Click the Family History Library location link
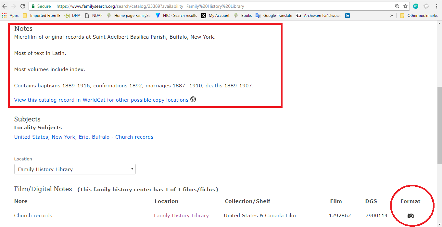This screenshot has width=442, height=227. coord(181,216)
